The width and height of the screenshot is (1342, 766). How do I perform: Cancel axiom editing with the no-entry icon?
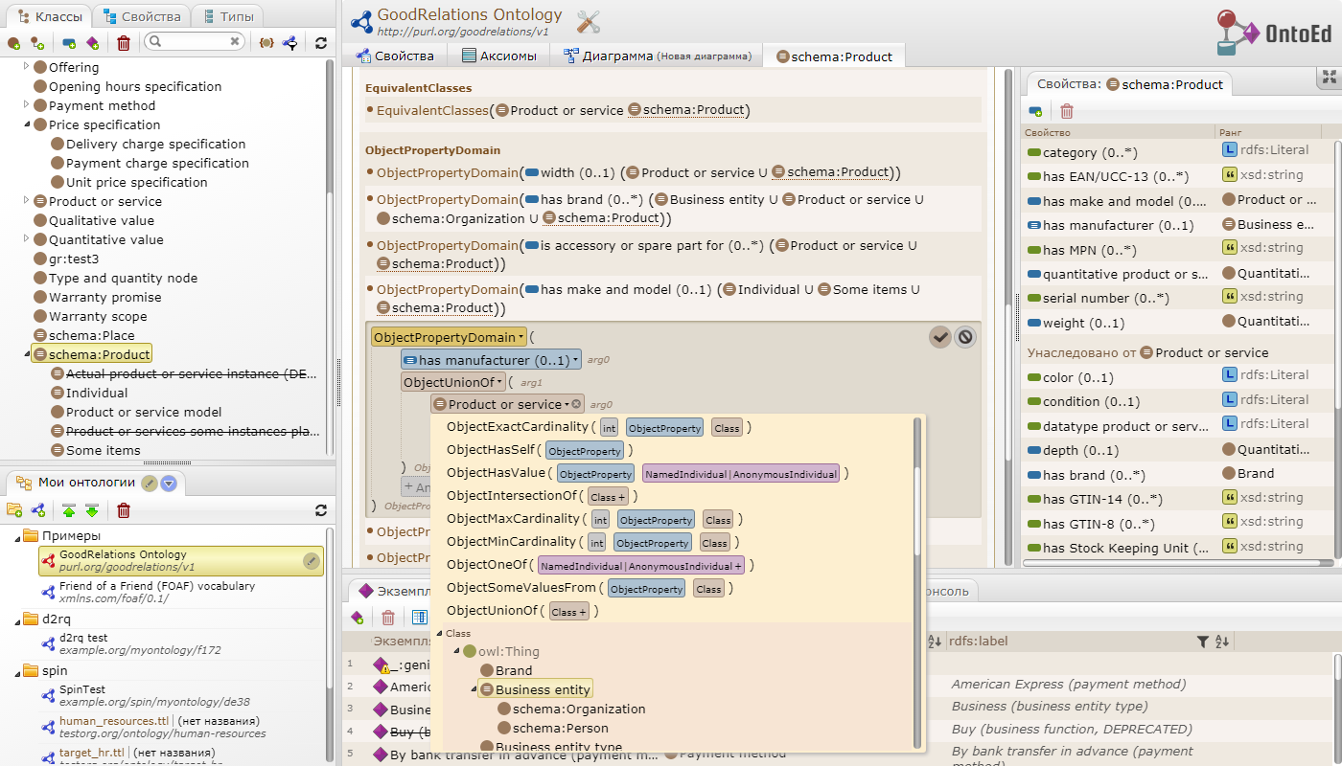(965, 336)
